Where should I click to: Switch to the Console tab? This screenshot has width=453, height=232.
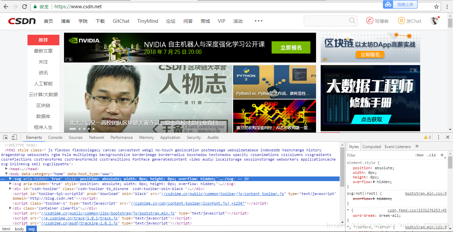click(x=55, y=137)
